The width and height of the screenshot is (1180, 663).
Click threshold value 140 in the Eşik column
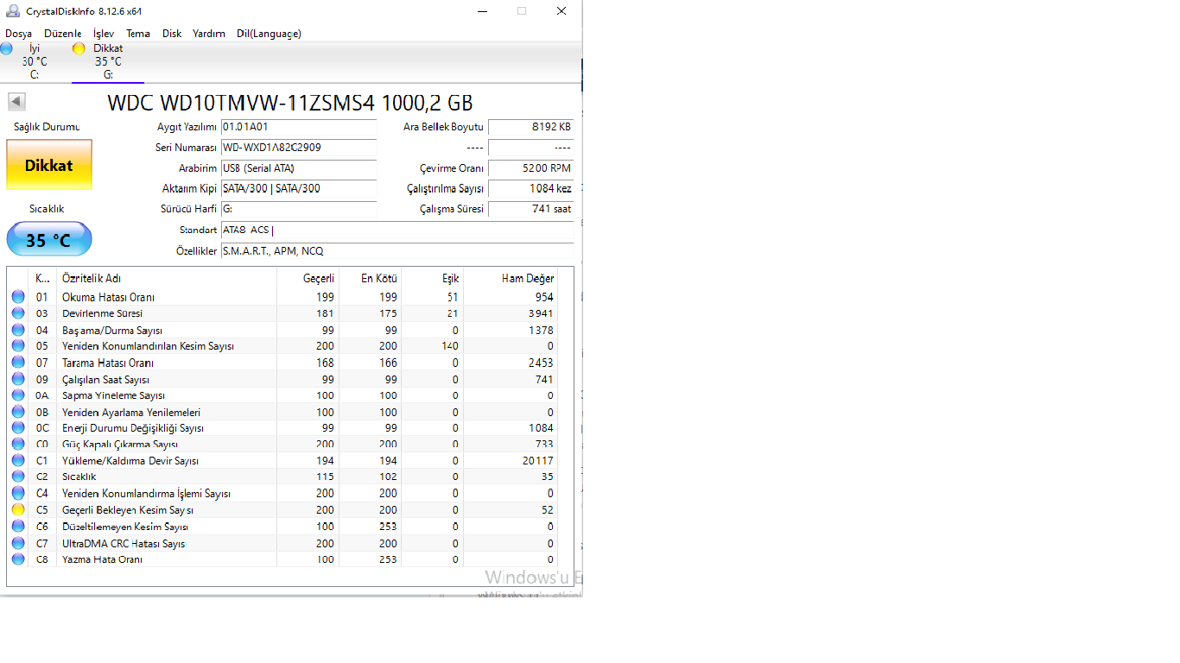tap(450, 346)
